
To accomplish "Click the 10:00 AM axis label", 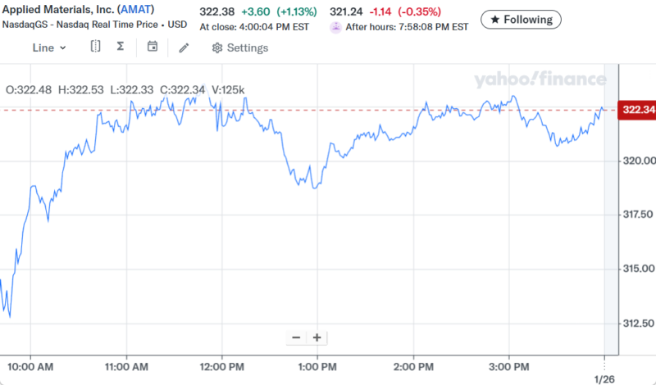I will coord(31,365).
